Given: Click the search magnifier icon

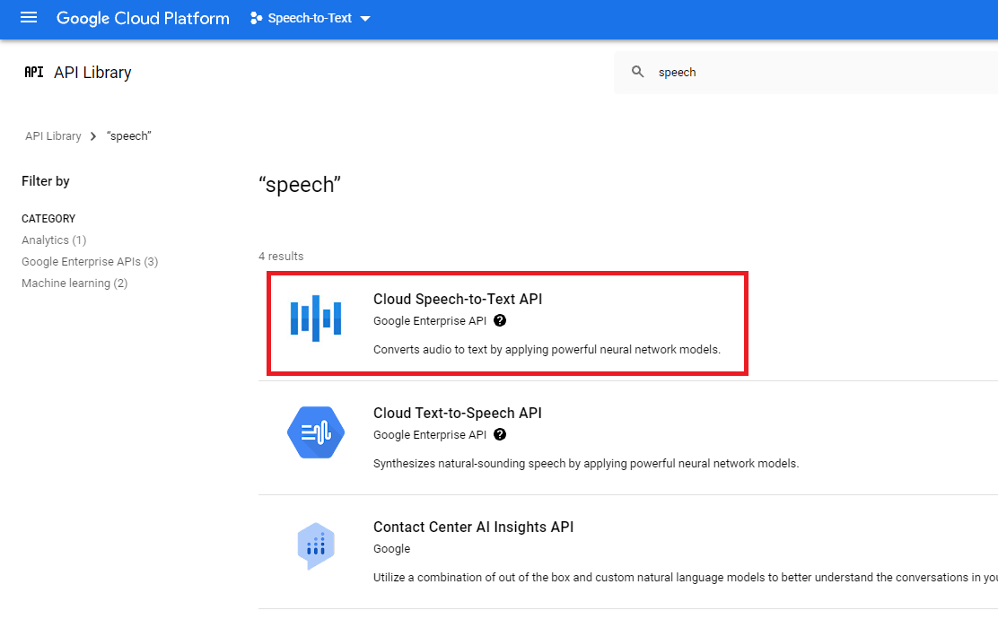Looking at the screenshot, I should [638, 73].
